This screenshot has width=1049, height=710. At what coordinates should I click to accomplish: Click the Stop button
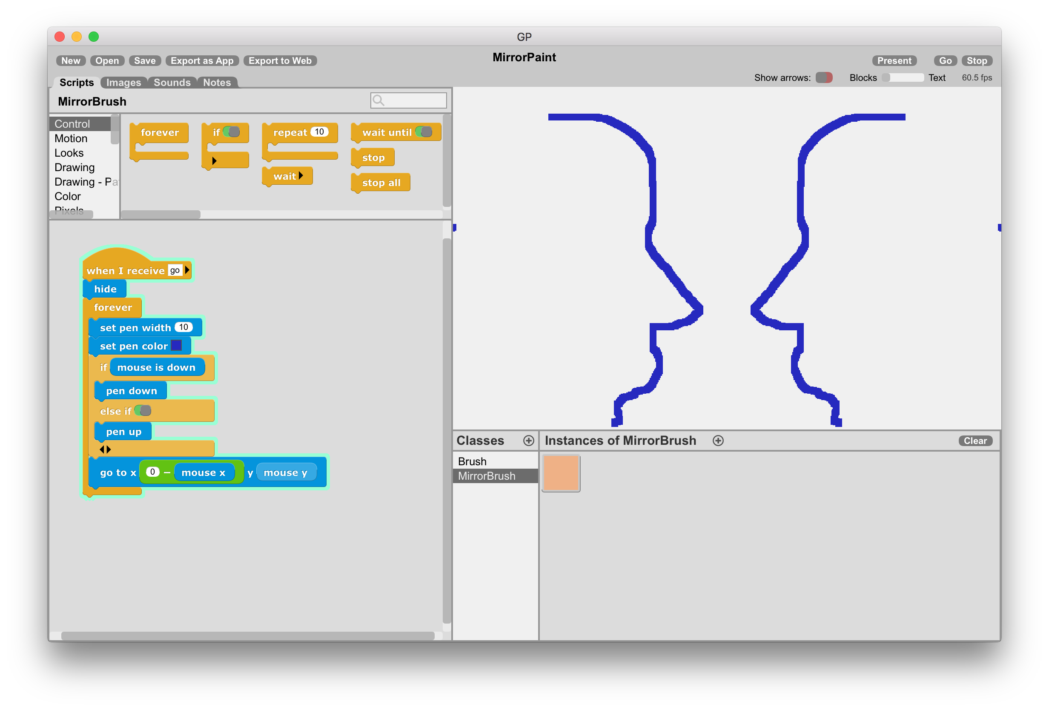pyautogui.click(x=976, y=60)
